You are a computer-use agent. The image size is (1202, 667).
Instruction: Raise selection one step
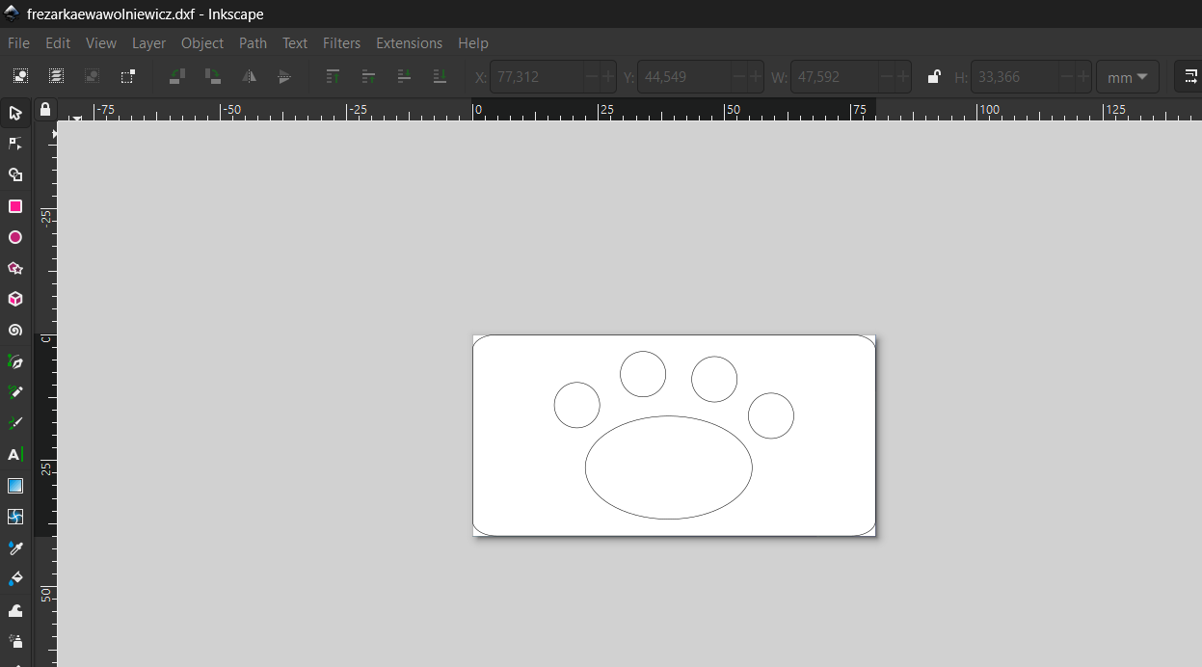click(369, 76)
